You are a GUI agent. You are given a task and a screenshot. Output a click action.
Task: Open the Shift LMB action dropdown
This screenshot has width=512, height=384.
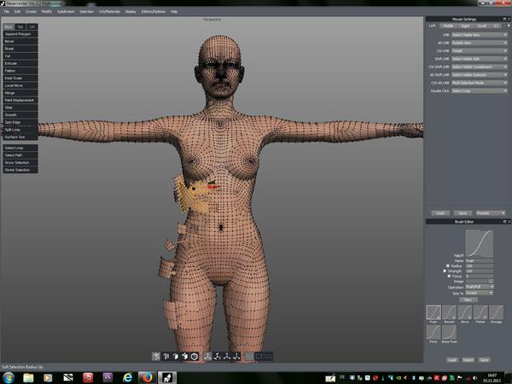480,59
